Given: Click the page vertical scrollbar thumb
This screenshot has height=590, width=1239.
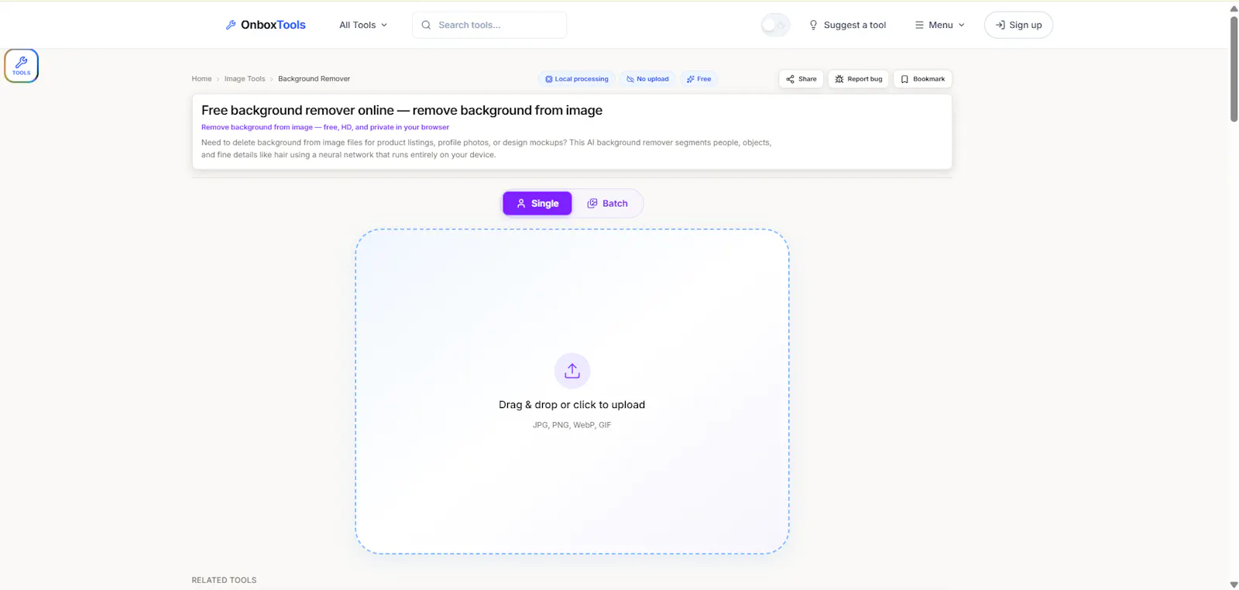Looking at the screenshot, I should point(1234,68).
